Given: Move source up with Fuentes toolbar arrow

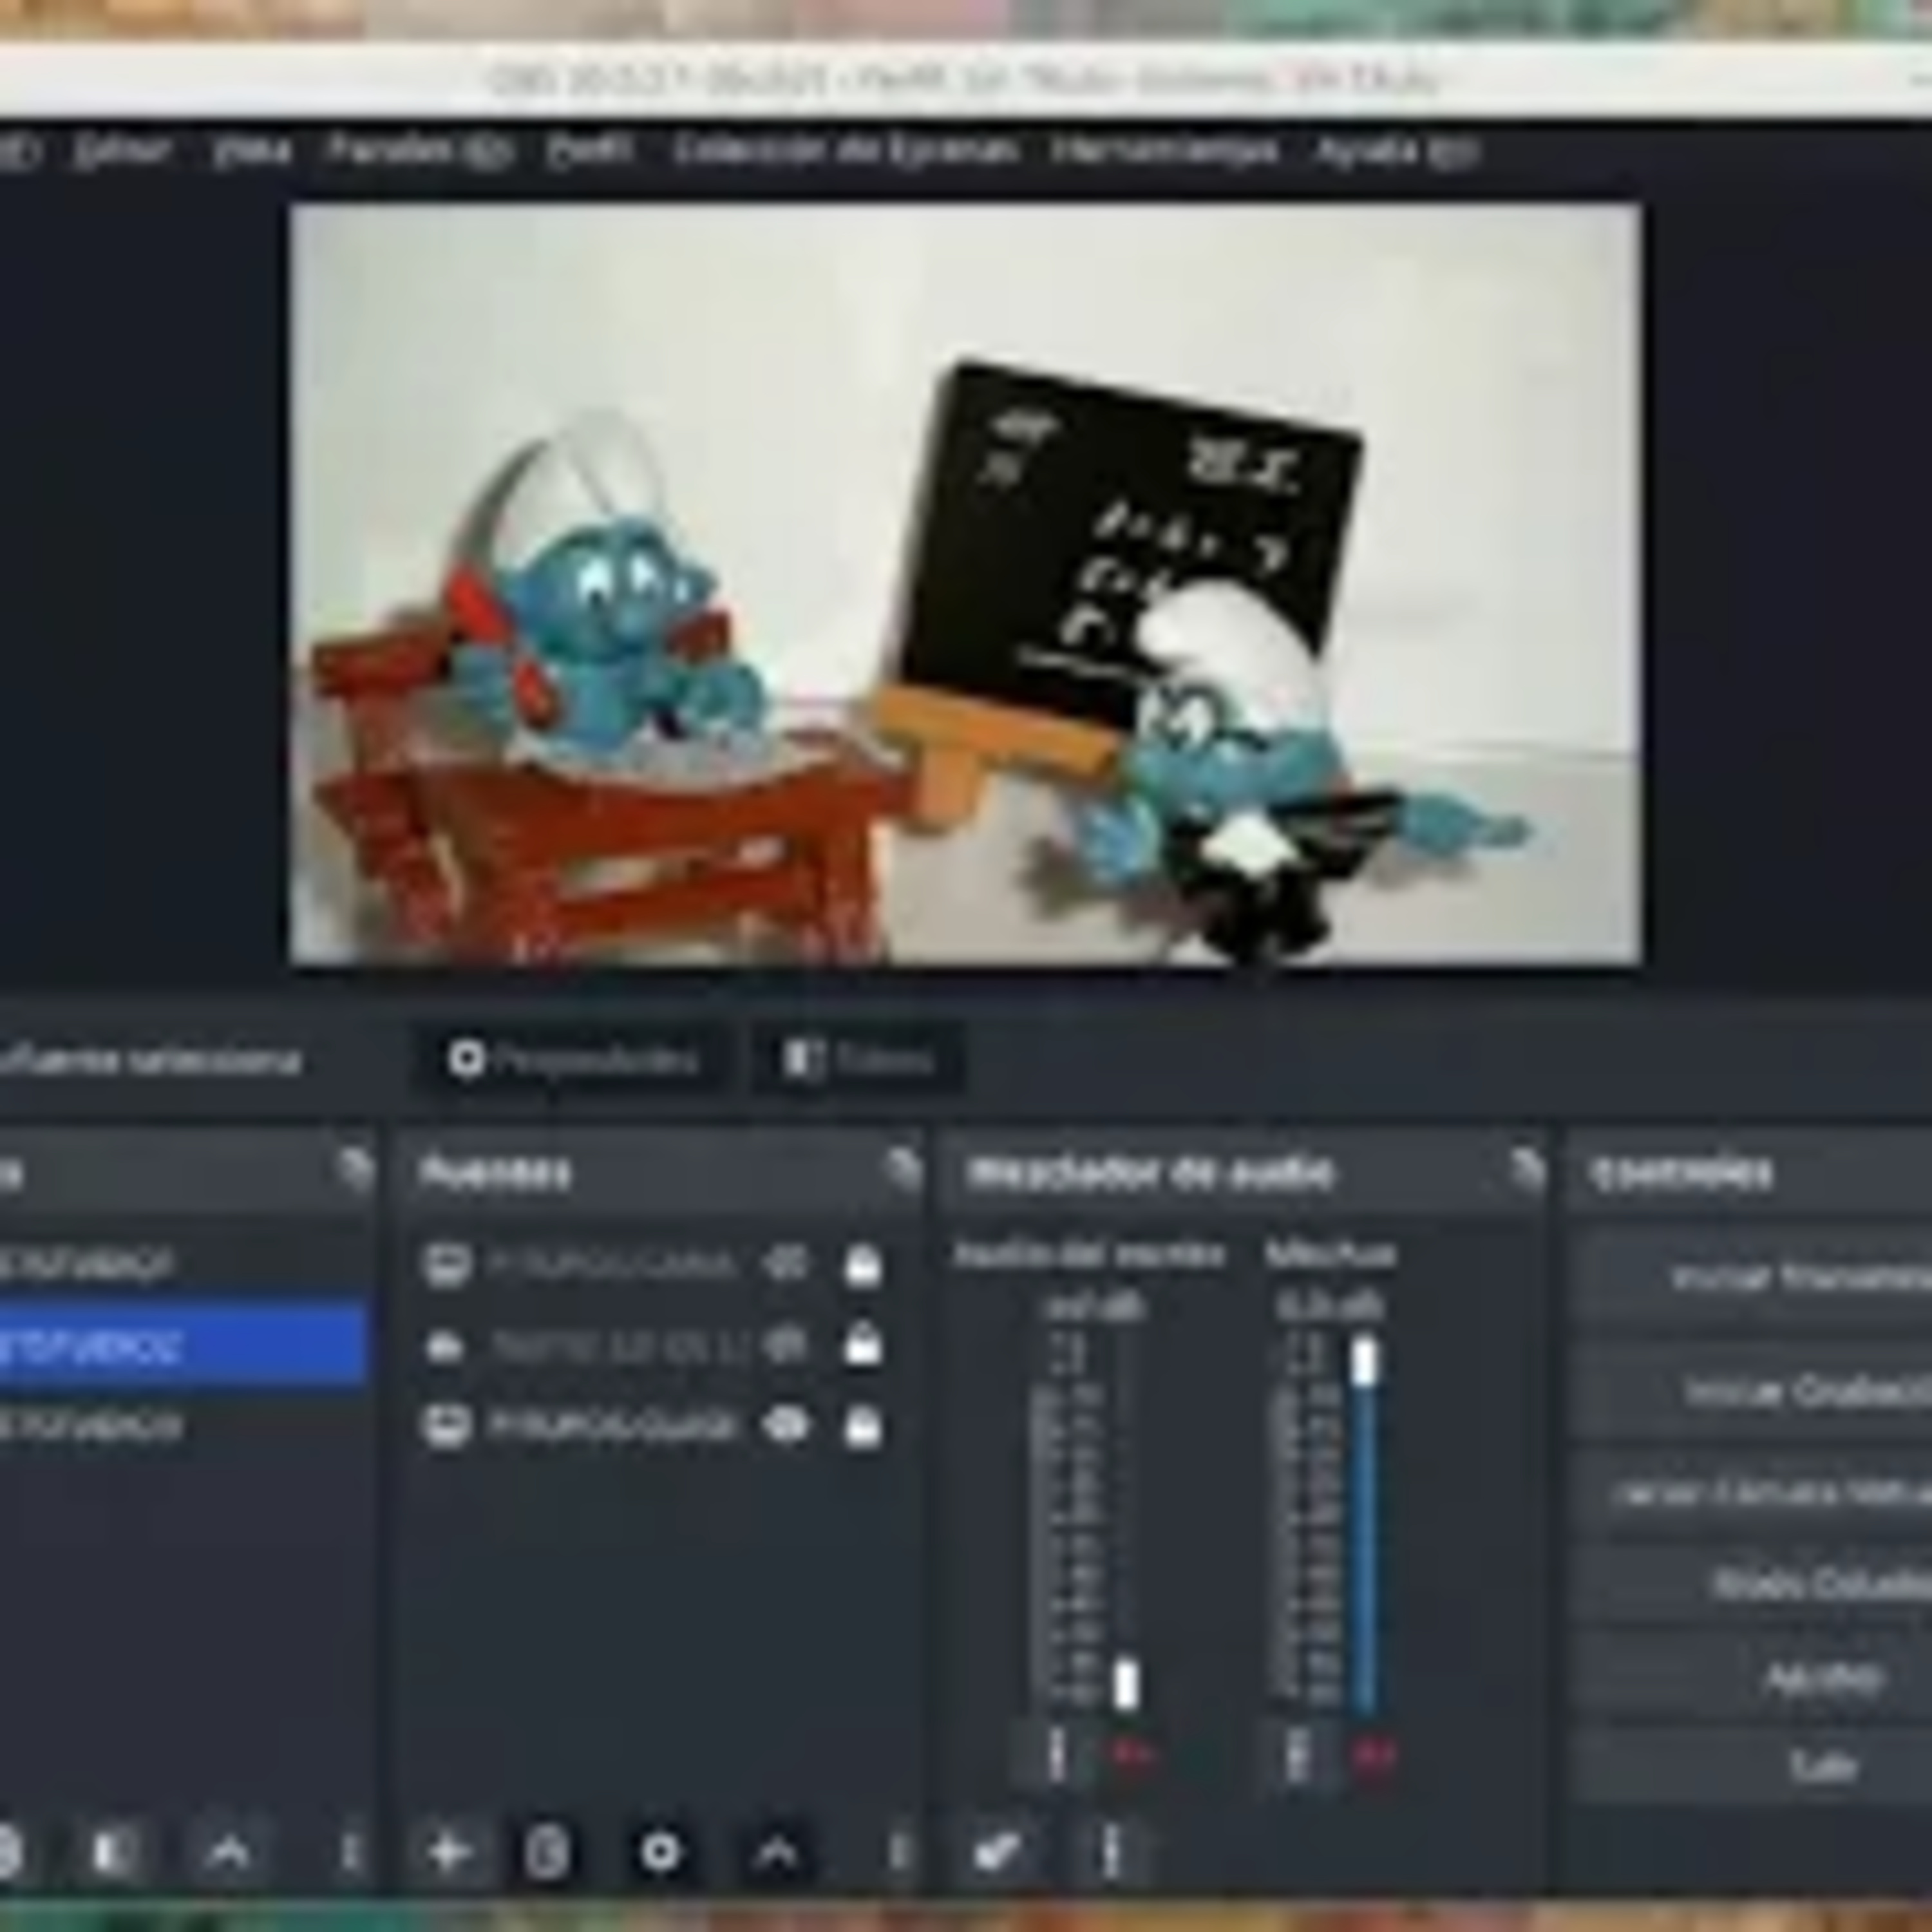Looking at the screenshot, I should tap(777, 1853).
